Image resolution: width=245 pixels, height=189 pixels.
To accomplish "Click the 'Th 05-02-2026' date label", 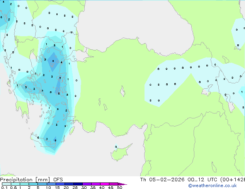I will tap(162, 180).
